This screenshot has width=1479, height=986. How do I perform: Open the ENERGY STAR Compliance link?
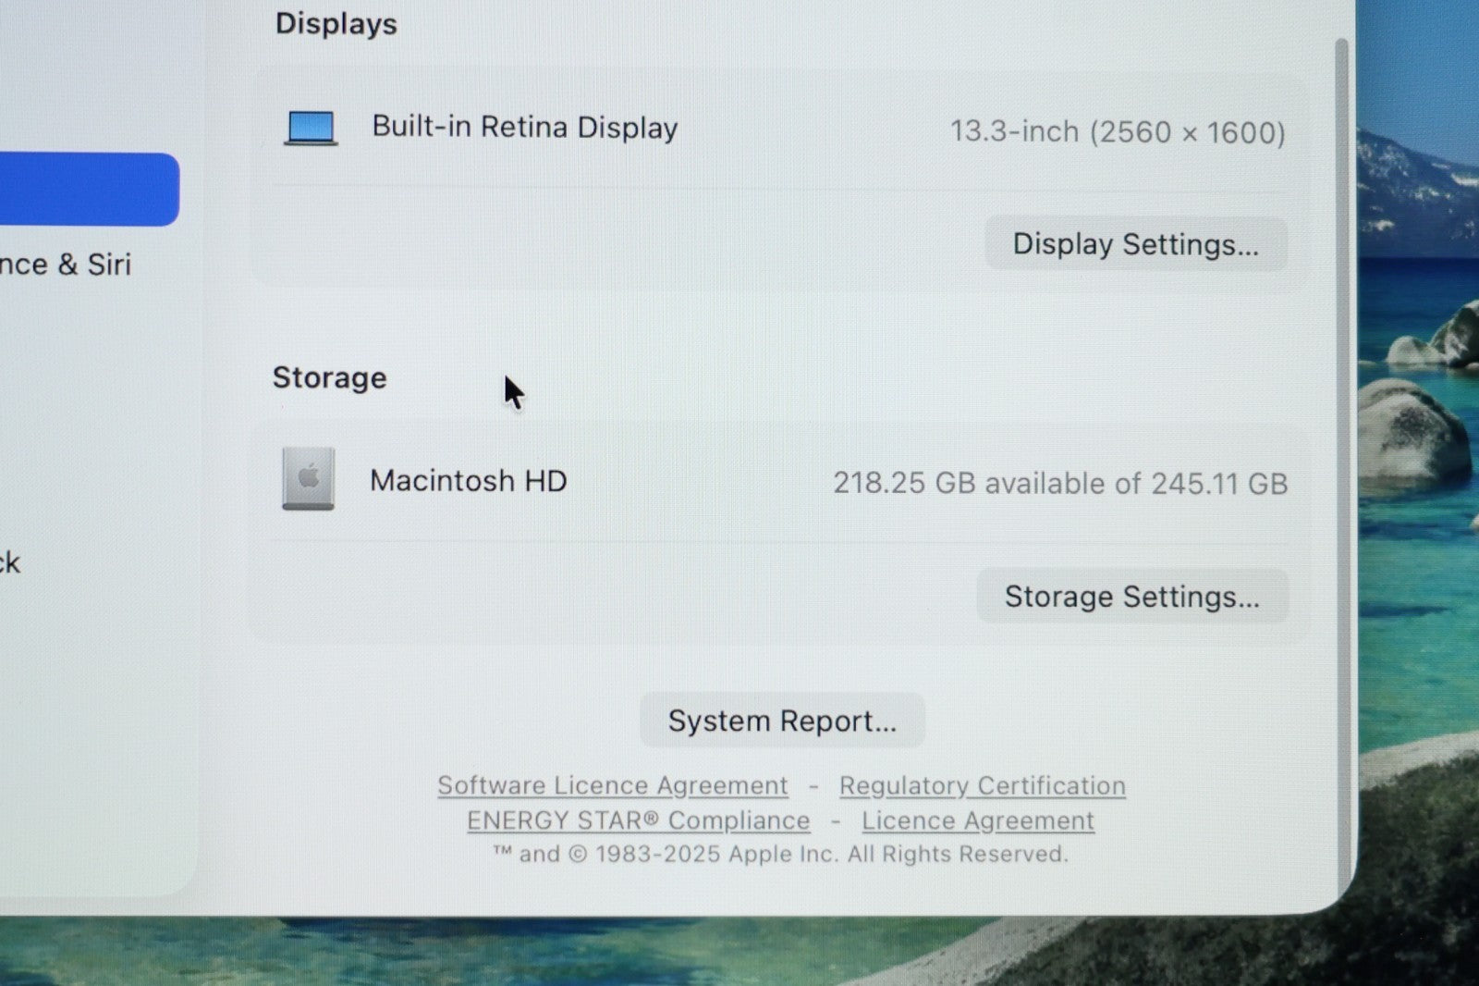point(638,820)
